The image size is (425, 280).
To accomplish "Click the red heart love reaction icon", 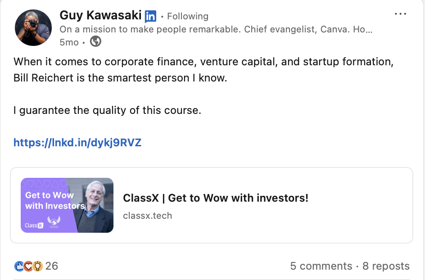I will click(28, 266).
